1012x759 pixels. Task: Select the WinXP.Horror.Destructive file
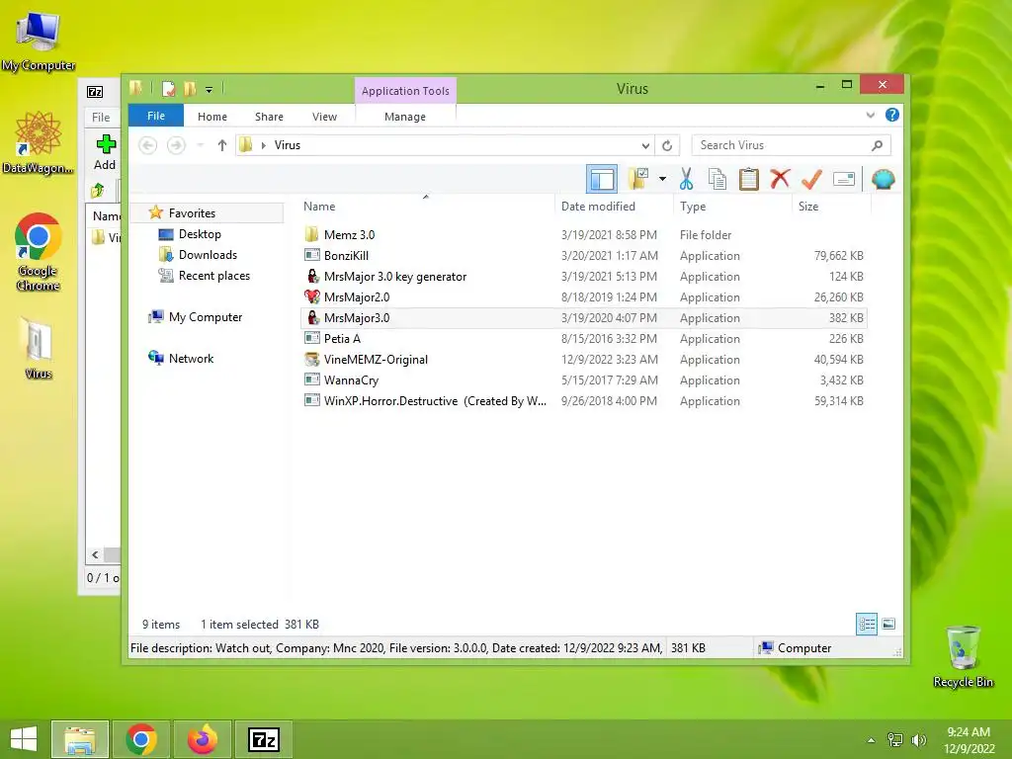click(x=583, y=401)
